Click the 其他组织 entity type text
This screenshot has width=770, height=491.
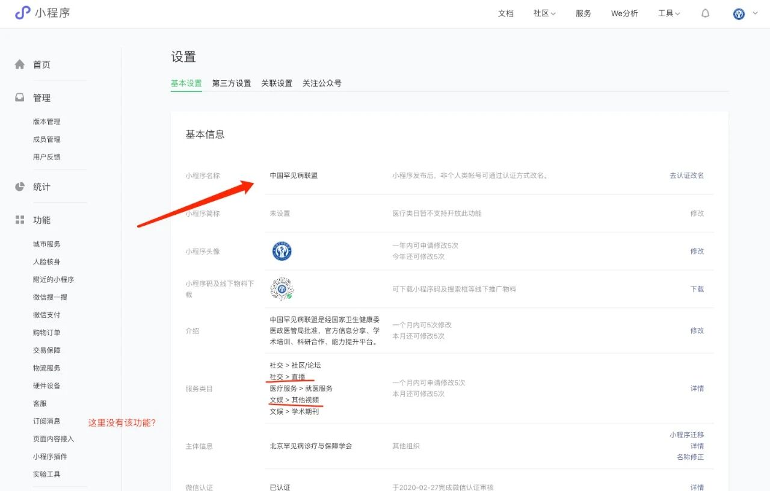406,446
